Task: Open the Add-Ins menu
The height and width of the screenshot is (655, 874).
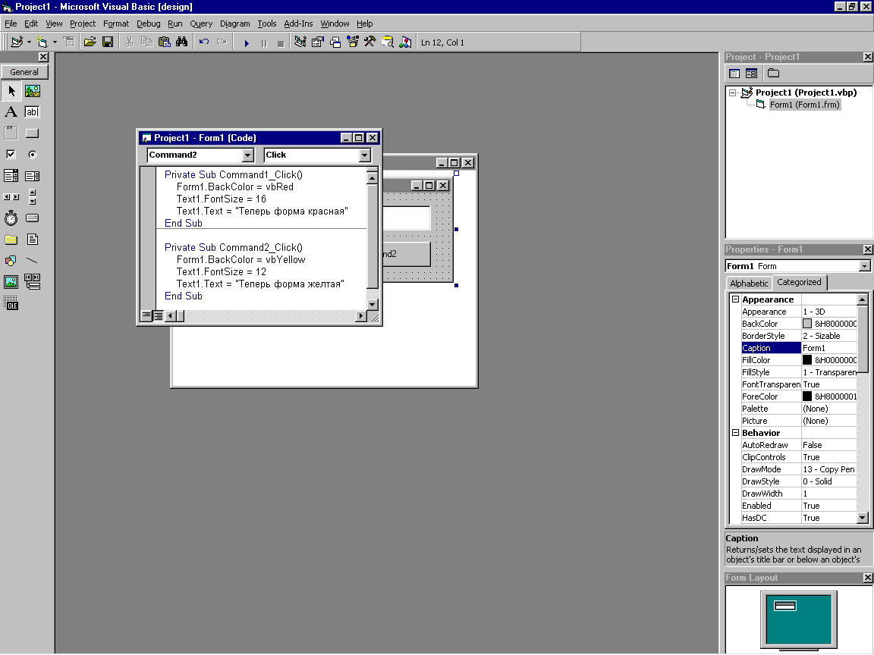Action: tap(298, 24)
